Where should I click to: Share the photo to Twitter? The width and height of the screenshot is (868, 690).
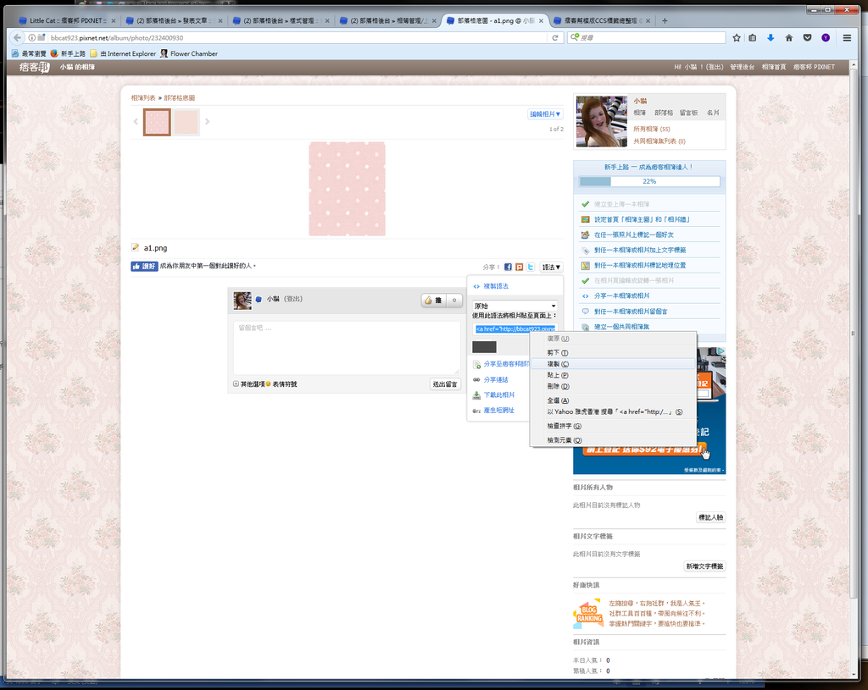point(529,268)
